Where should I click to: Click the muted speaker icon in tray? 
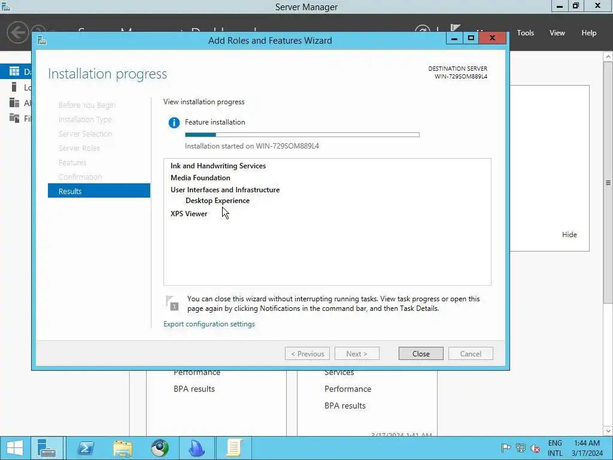[535, 448]
